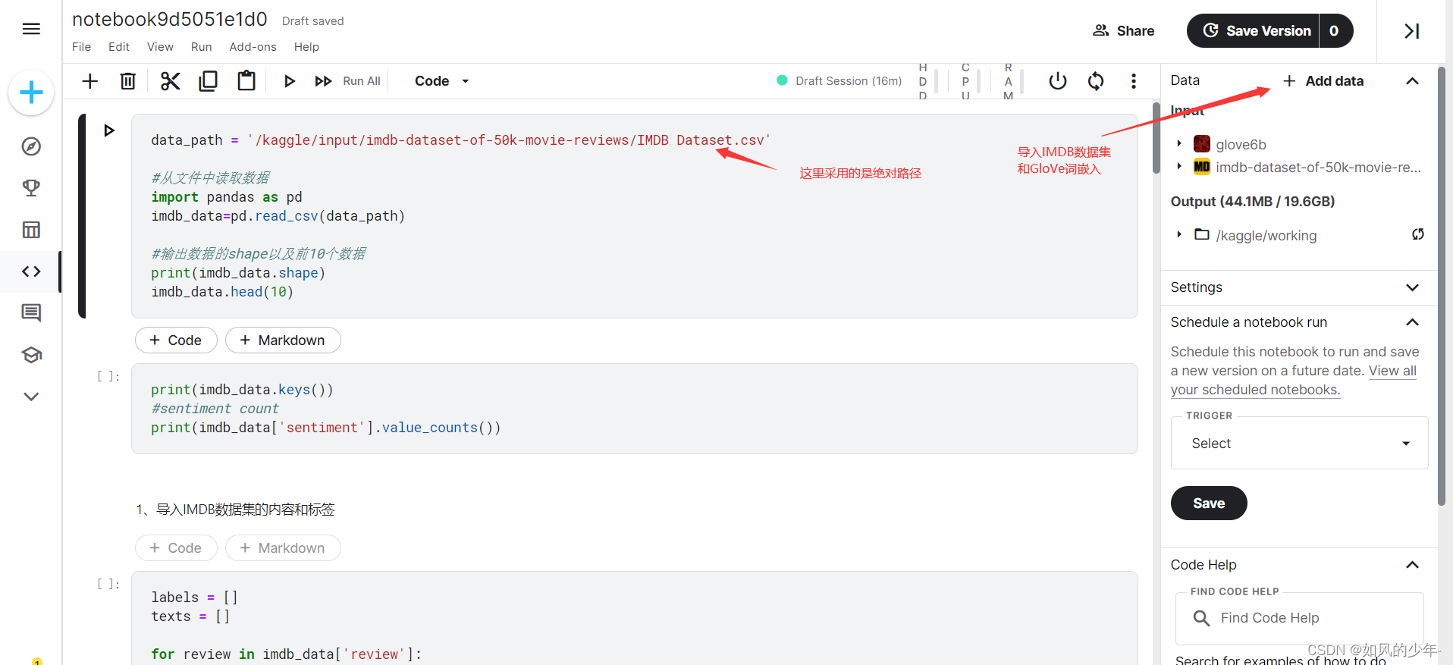Open version count 0 button

1335,31
